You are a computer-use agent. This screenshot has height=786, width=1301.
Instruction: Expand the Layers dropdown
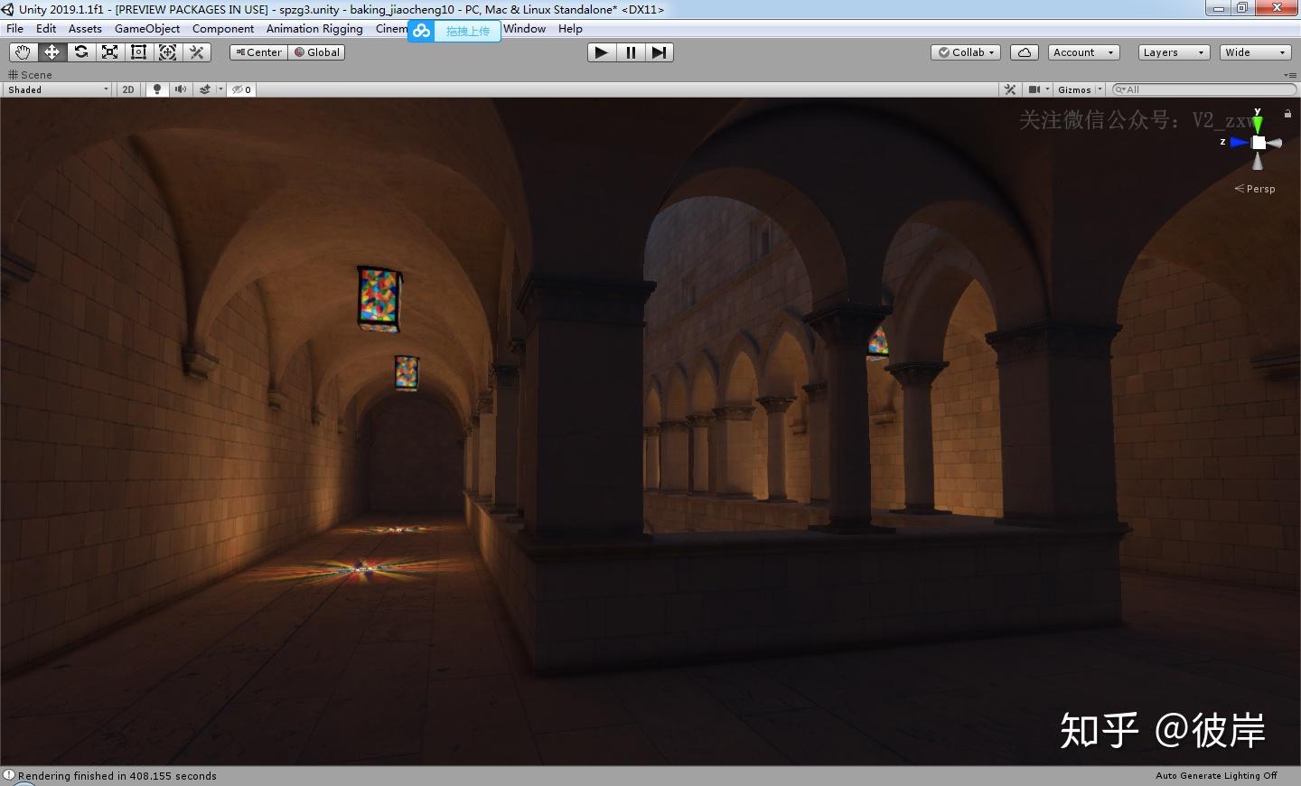(x=1173, y=52)
